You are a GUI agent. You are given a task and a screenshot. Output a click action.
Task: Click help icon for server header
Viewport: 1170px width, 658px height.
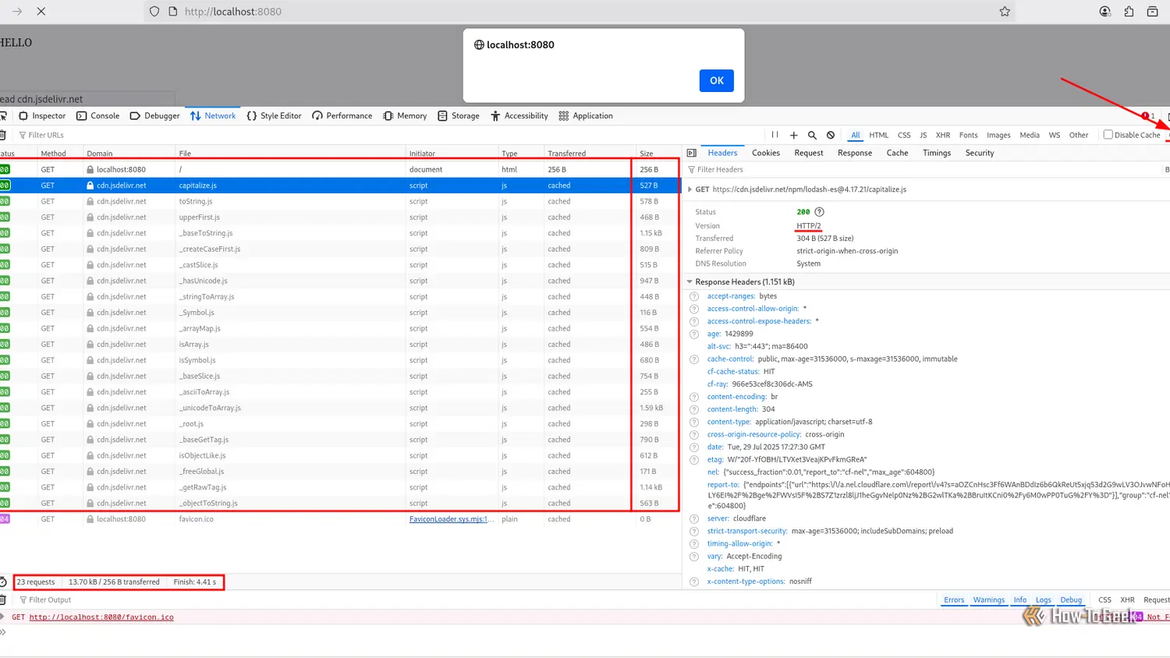click(694, 518)
